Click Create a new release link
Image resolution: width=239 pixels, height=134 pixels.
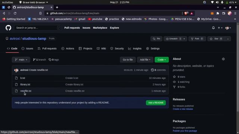coord(183,109)
